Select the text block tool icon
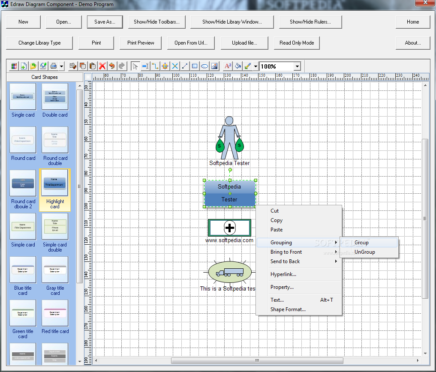Viewport: 436px width, 372px height. coord(145,66)
